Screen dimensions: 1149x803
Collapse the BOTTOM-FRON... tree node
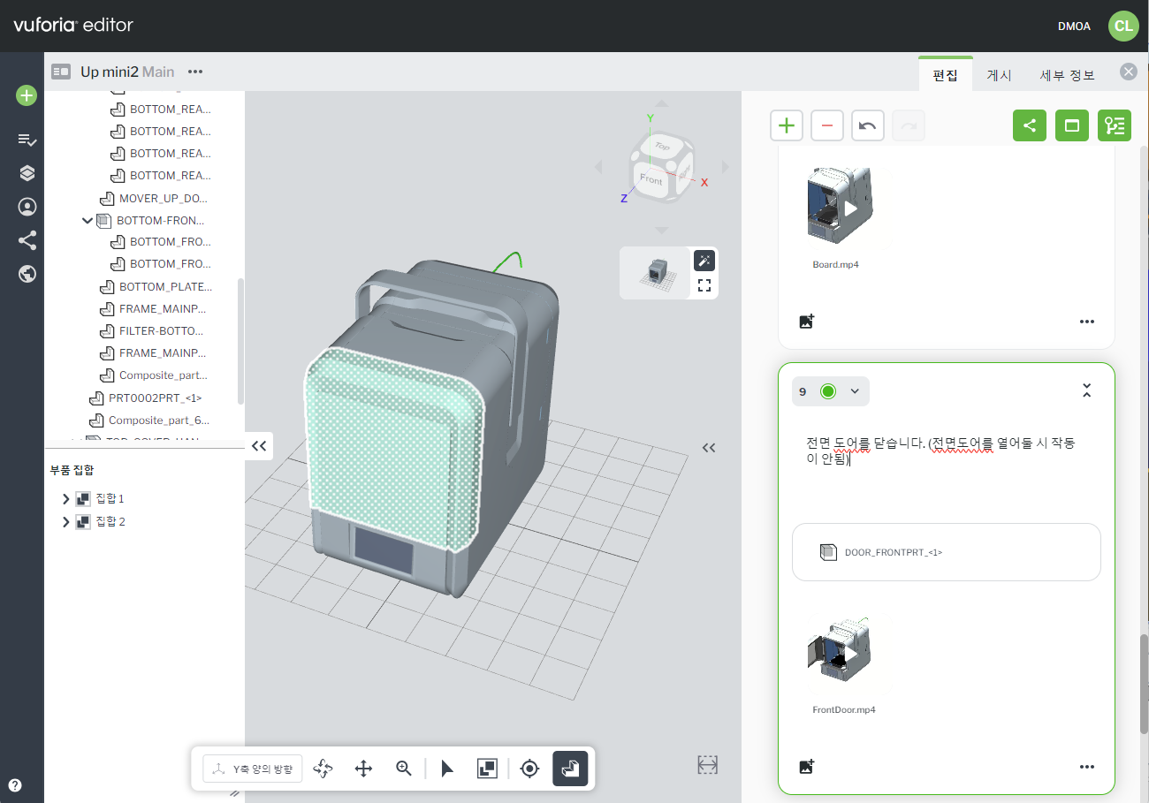tap(88, 220)
